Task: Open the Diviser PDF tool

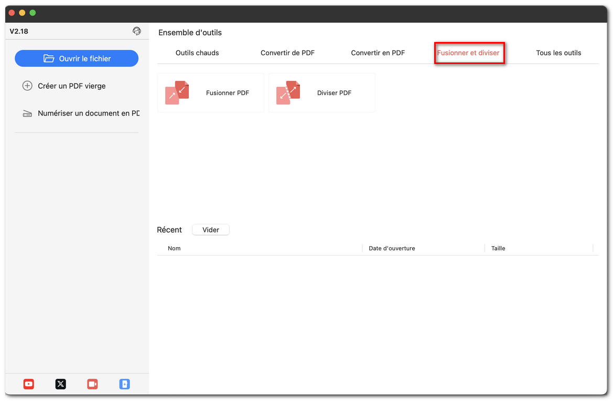Action: (x=288, y=92)
